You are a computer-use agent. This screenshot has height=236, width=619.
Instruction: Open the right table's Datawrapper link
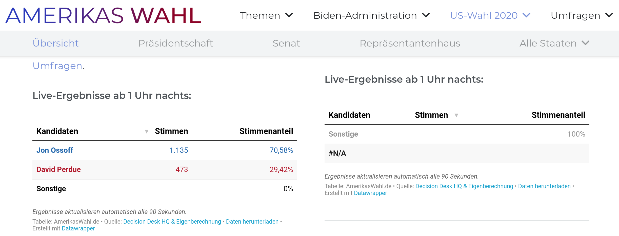point(370,193)
